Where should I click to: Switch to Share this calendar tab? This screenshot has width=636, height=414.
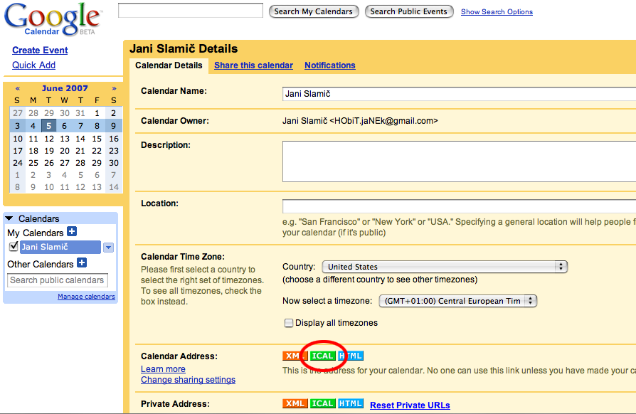(x=253, y=65)
